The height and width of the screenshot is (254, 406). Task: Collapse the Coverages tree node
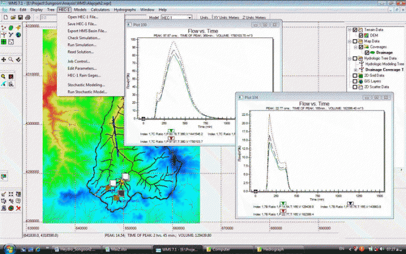355,47
